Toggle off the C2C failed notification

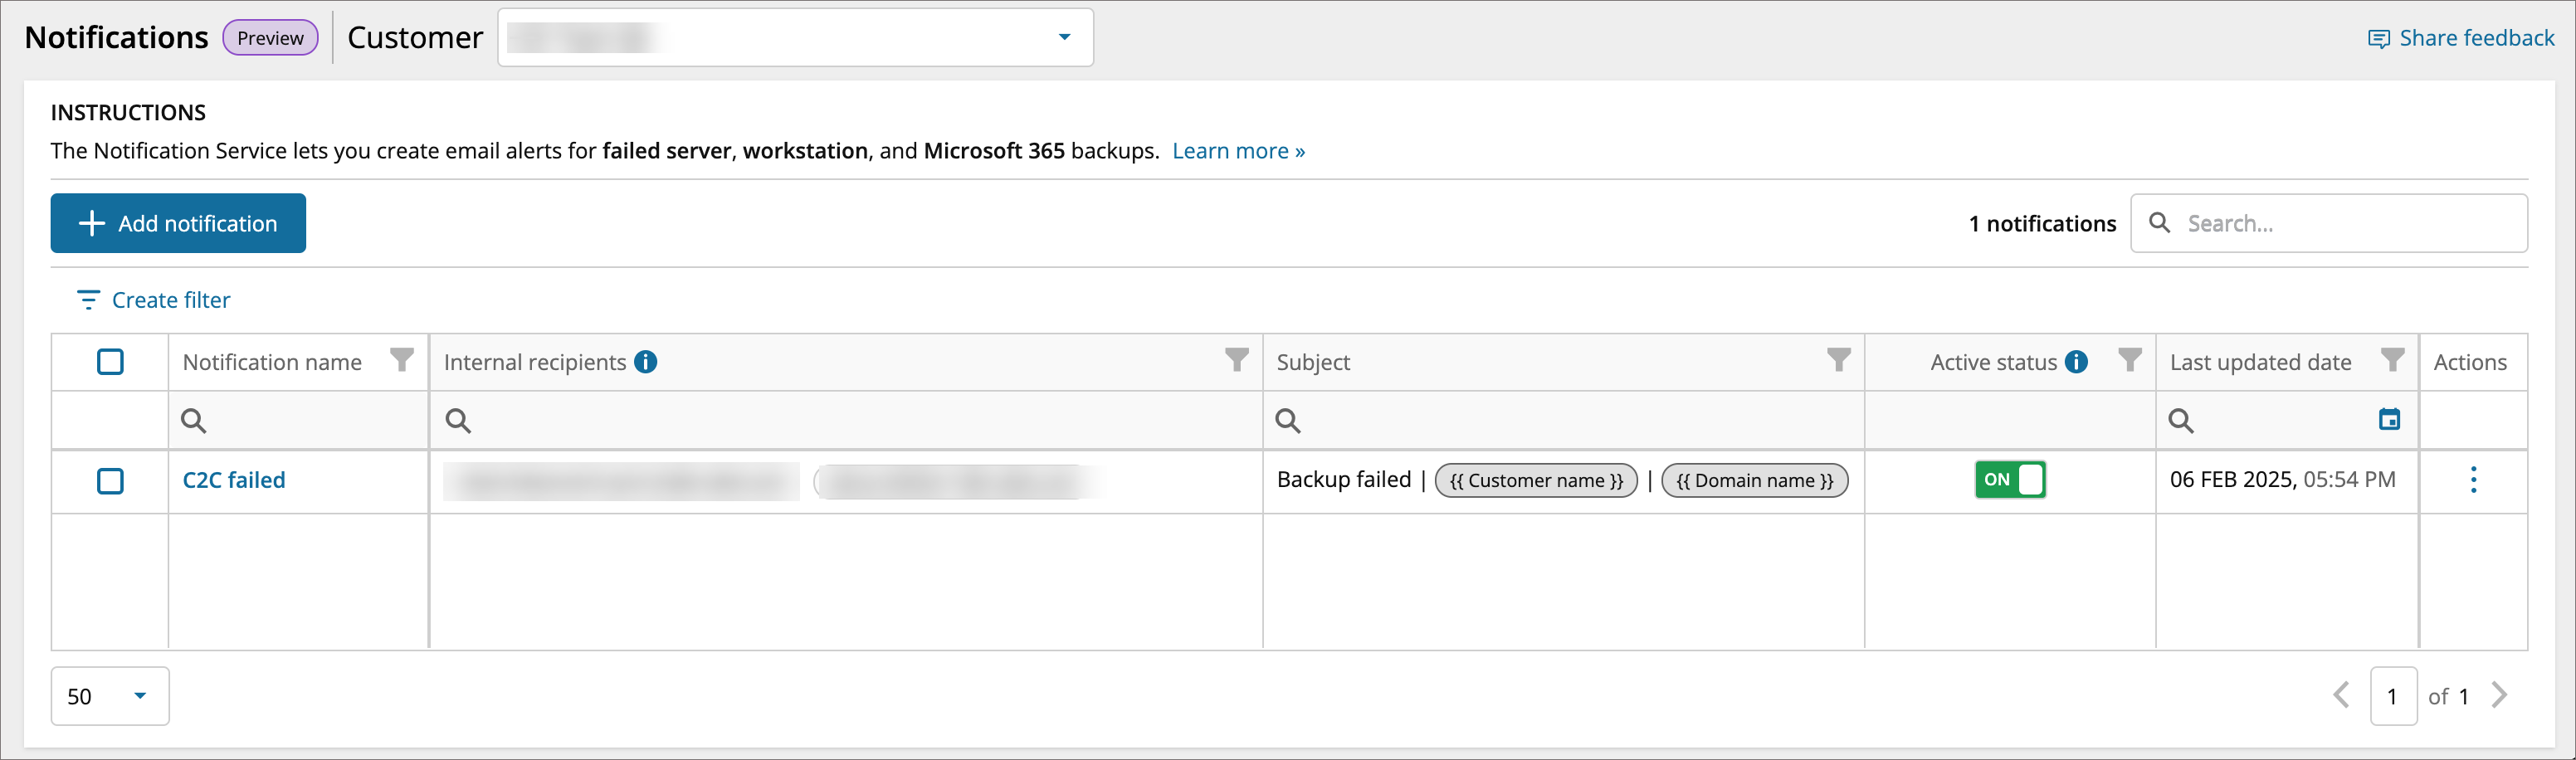coord(2010,480)
